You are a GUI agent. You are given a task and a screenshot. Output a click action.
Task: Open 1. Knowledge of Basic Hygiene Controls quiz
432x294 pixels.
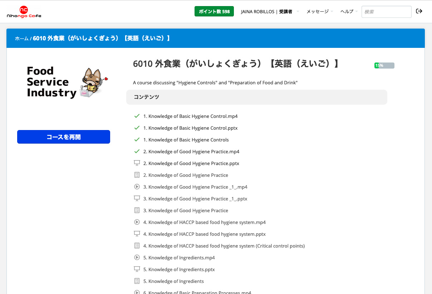click(x=186, y=140)
